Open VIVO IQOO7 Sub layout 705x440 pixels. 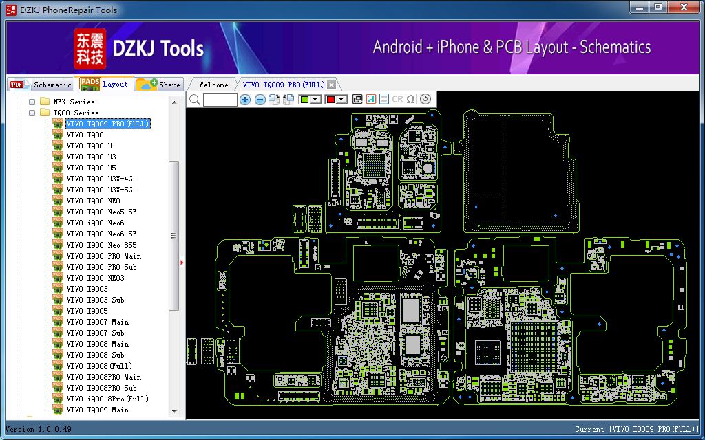95,333
